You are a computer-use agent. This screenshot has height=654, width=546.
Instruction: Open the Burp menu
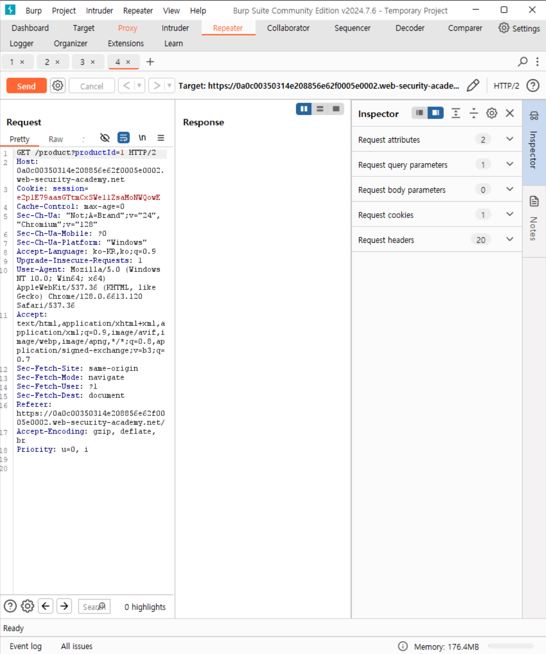point(33,11)
